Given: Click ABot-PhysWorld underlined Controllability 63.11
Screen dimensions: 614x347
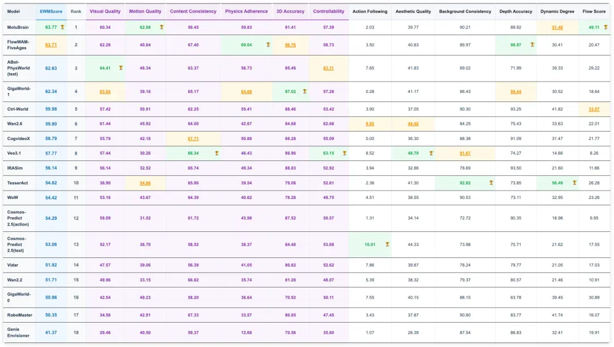Looking at the screenshot, I should point(329,68).
